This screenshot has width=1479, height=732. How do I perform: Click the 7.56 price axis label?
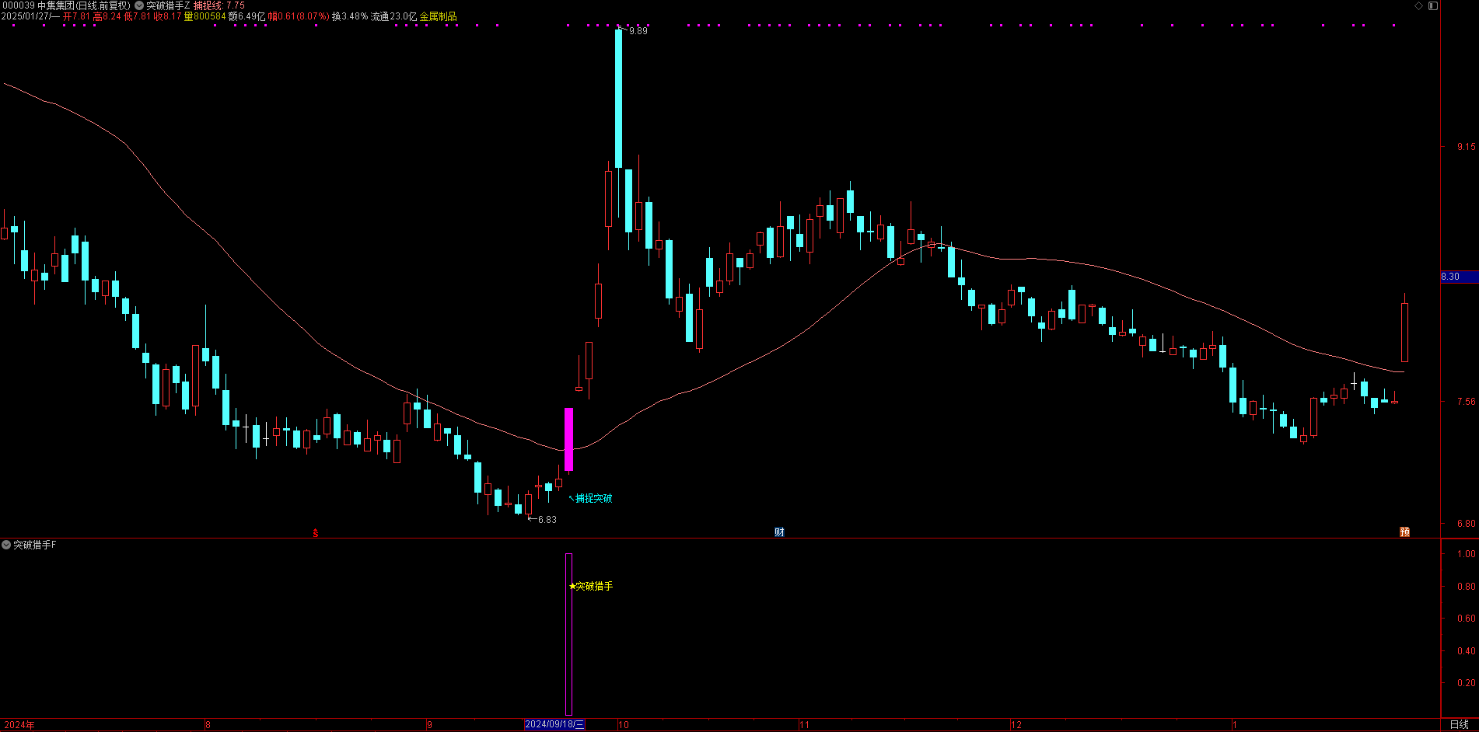tap(1467, 402)
